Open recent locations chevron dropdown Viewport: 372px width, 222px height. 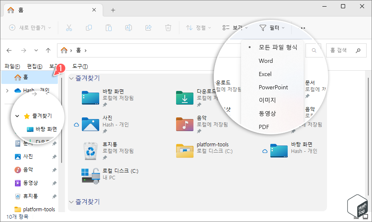[x=36, y=50]
